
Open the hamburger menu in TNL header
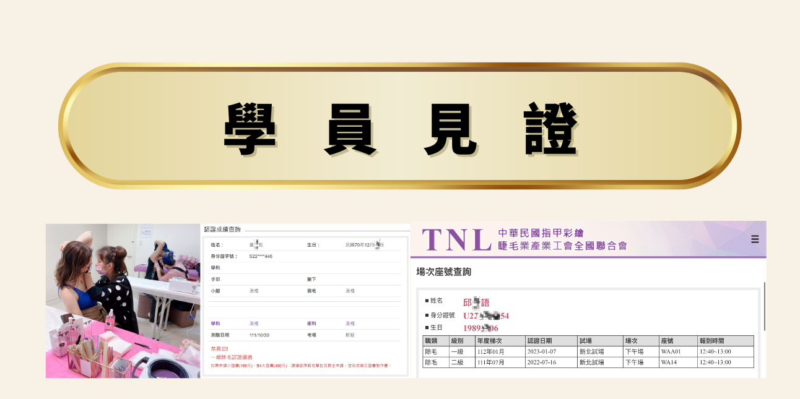[754, 239]
